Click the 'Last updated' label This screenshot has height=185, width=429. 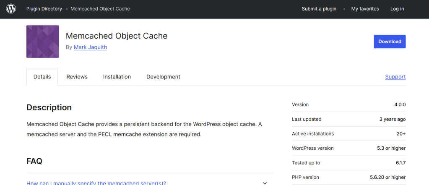(x=307, y=119)
